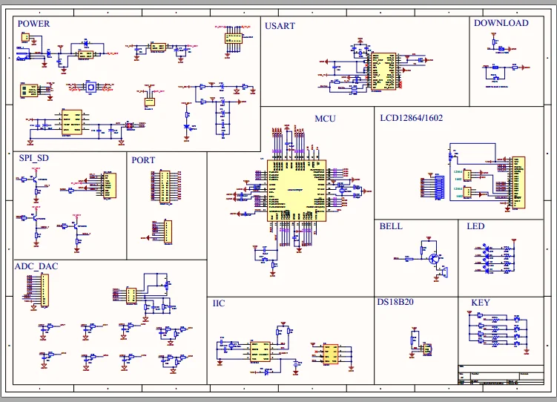Click the IIC section title
The width and height of the screenshot is (557, 402).
pos(219,303)
